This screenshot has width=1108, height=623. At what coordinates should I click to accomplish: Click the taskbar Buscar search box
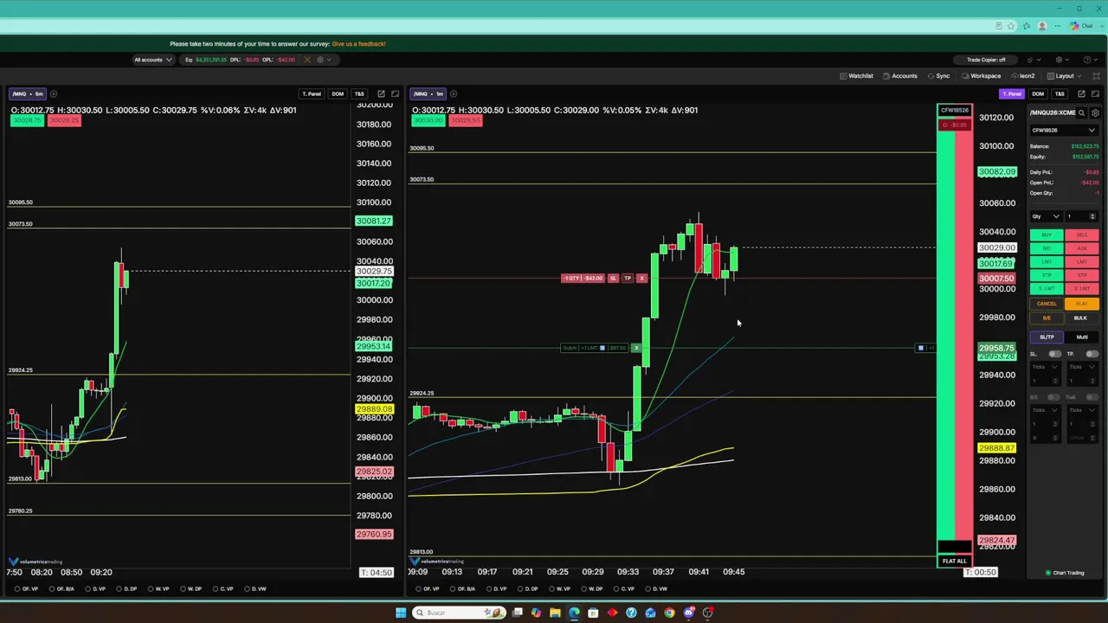[459, 613]
